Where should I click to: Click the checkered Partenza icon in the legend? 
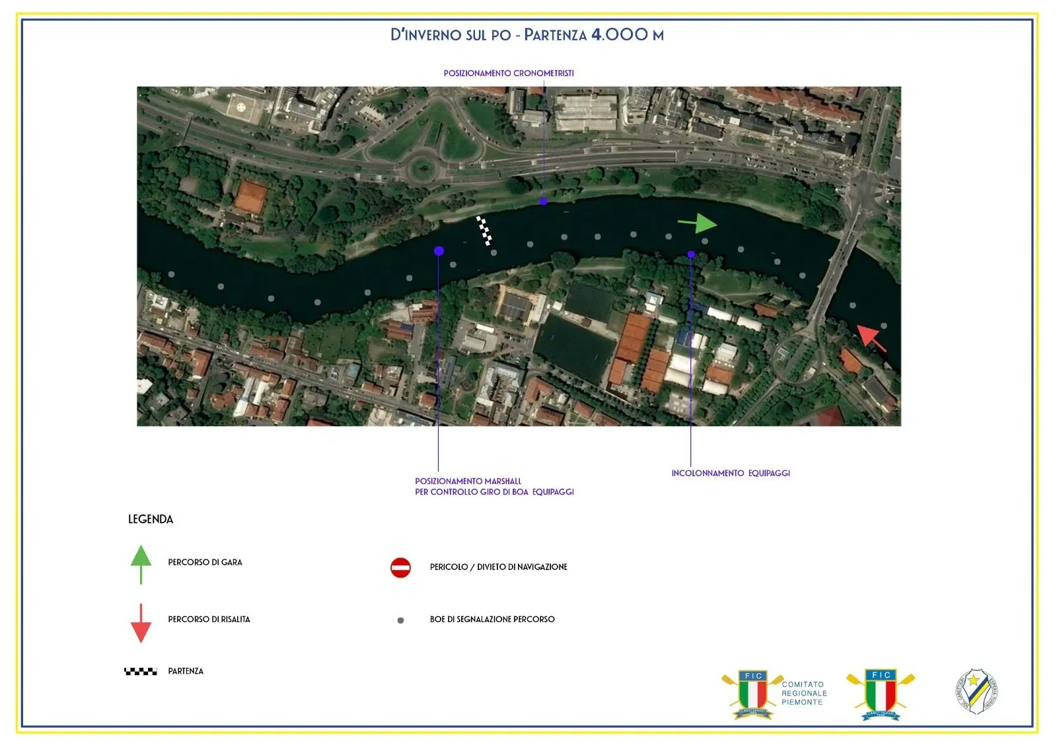click(141, 672)
